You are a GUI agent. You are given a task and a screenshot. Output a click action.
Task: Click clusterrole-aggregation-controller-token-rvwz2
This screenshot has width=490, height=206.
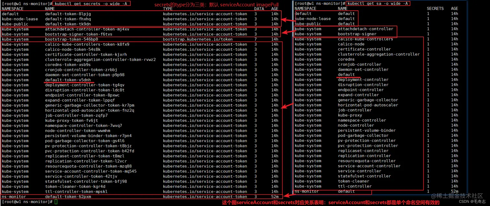pos(100,60)
